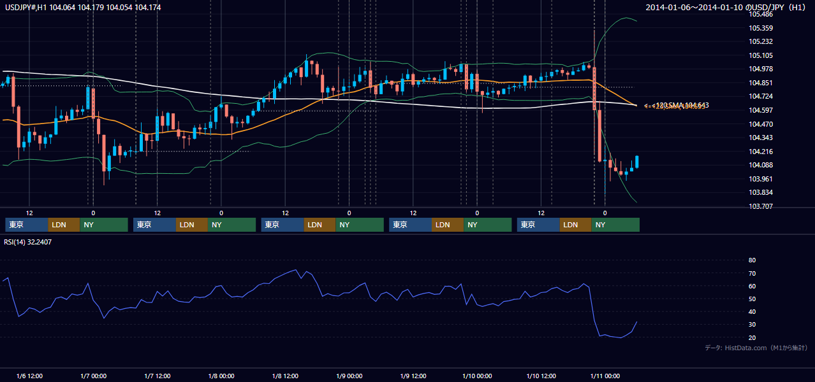Screen dimensions: 815x382
Task: Click the RSI 50 level label
Action: click(x=752, y=299)
